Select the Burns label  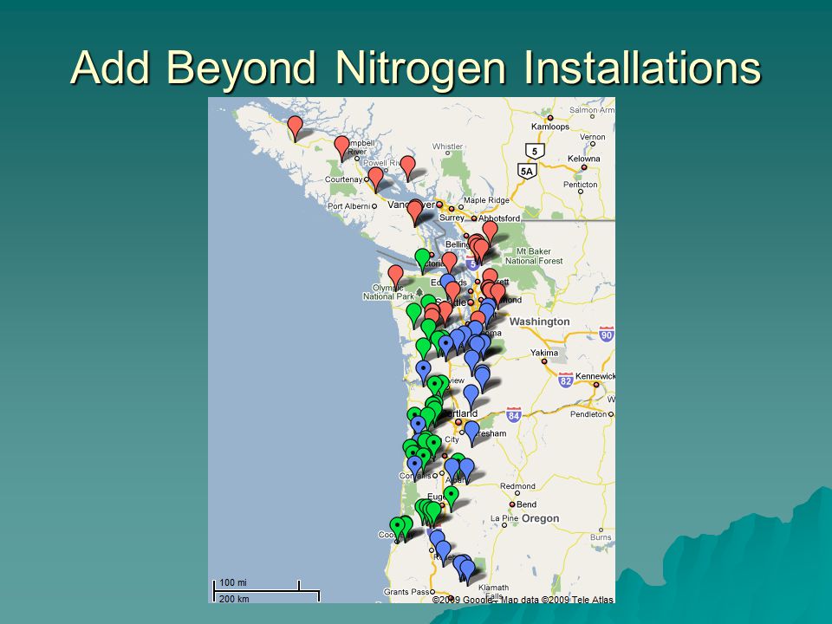coord(601,537)
